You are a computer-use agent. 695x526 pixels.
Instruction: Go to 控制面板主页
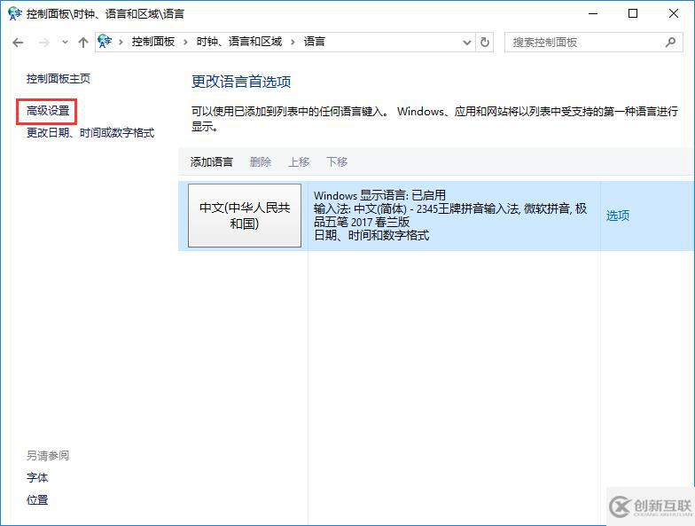(x=59, y=78)
